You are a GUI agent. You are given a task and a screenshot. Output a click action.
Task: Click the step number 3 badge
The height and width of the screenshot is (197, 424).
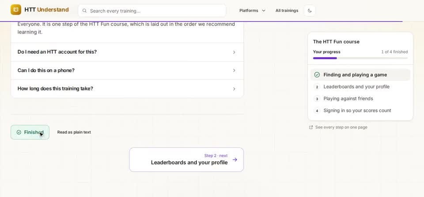pyautogui.click(x=317, y=99)
